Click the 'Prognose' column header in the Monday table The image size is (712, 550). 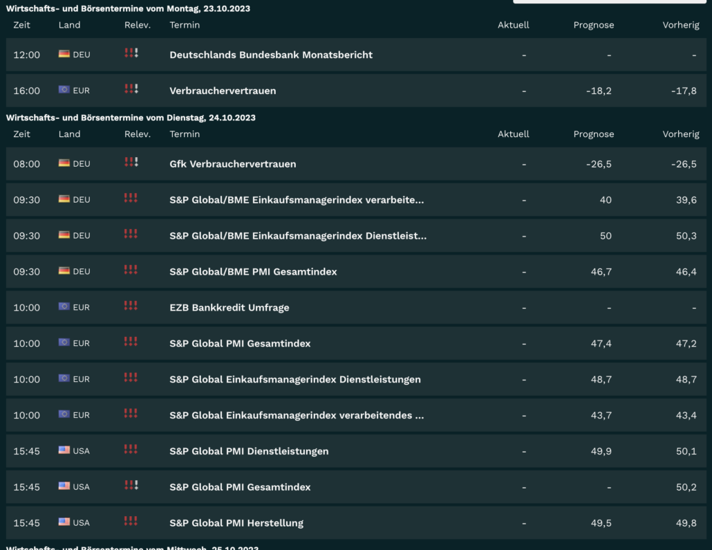(x=594, y=25)
